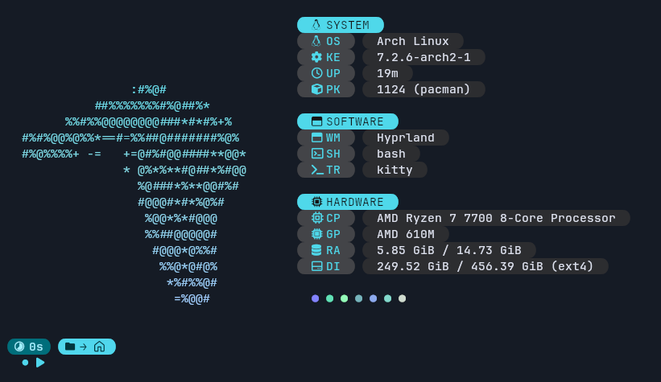
Task: Click the '249.52 GiB / 456.39 GiB (ext4)' disk value
Action: pos(485,266)
